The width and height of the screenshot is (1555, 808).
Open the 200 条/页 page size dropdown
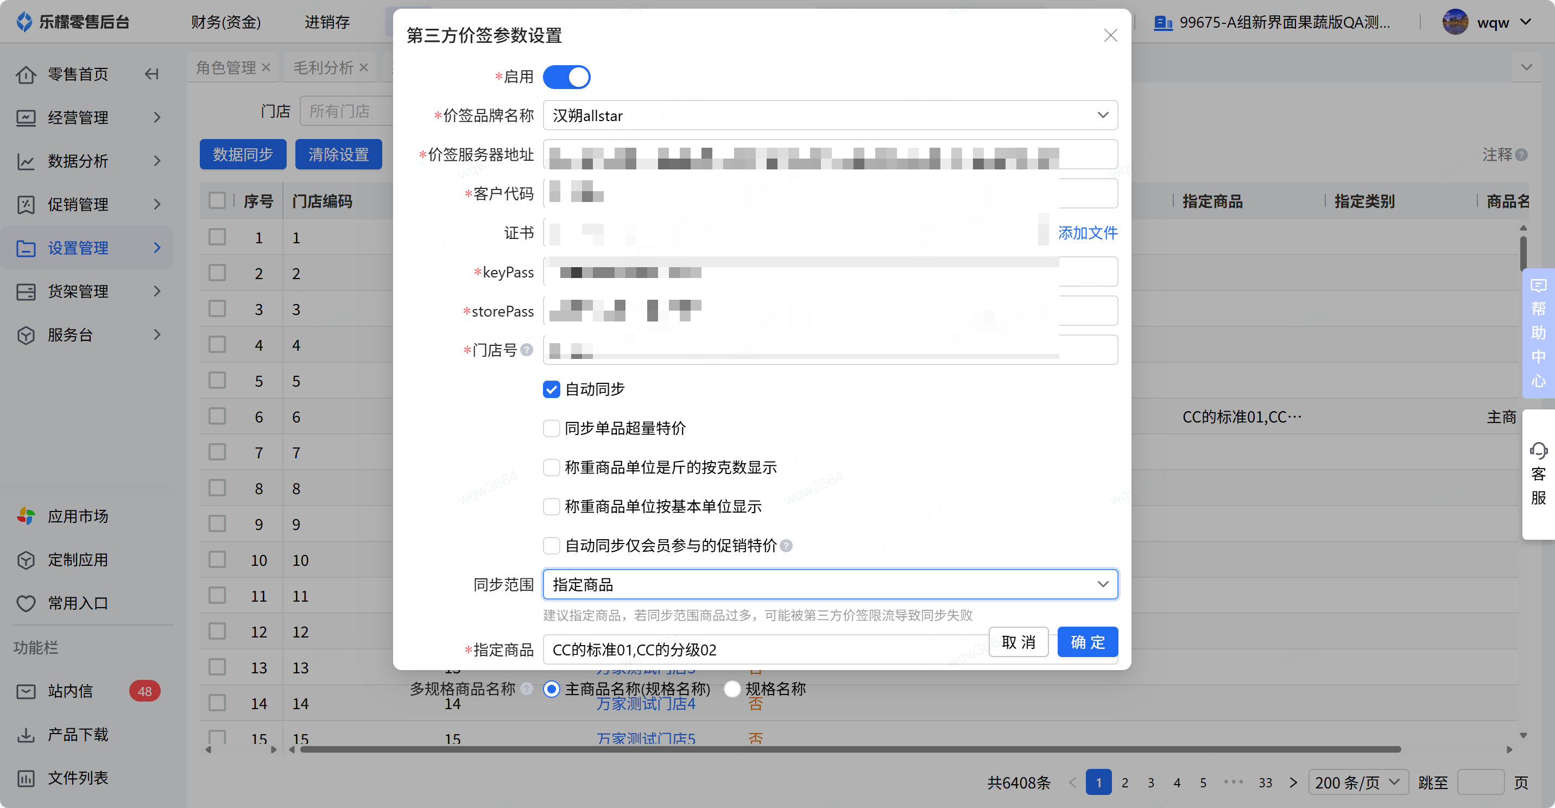point(1357,782)
